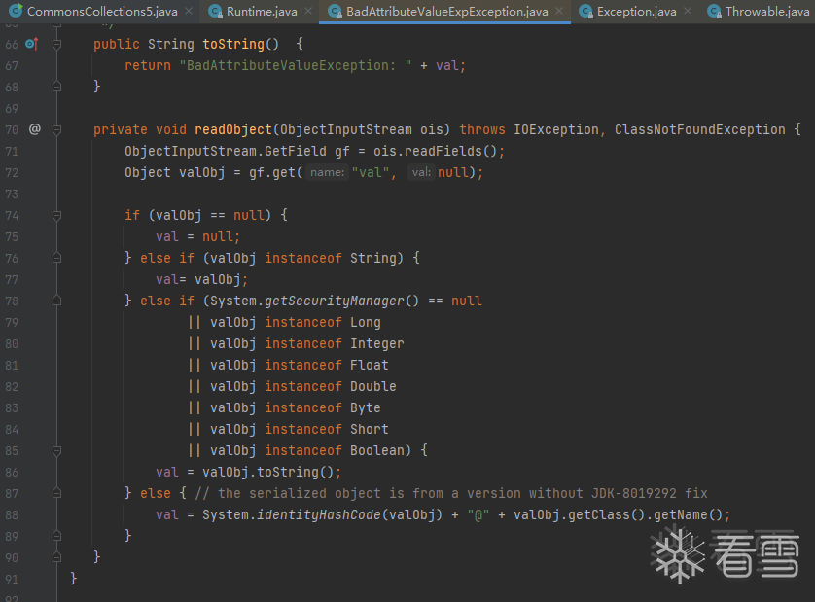
Task: Close the BadAttributeValueExpException.java tab
Action: click(559, 11)
